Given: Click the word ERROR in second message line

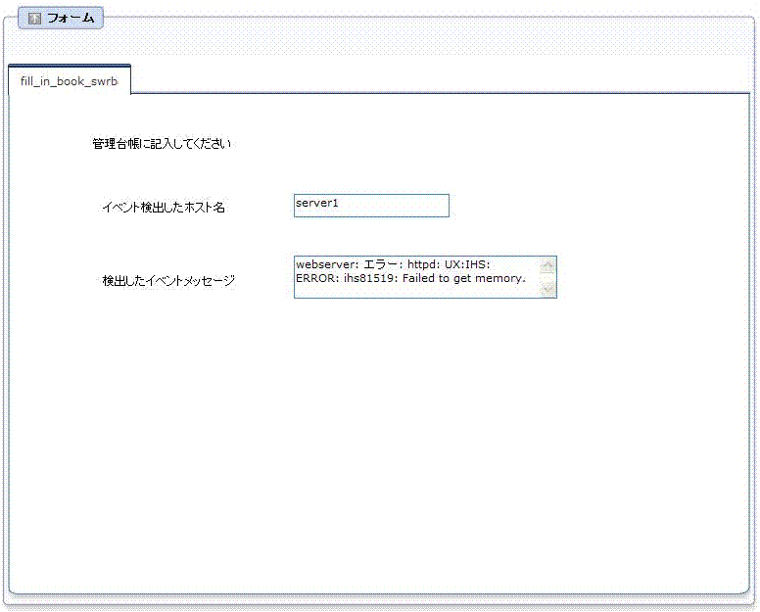Looking at the screenshot, I should click(x=315, y=278).
